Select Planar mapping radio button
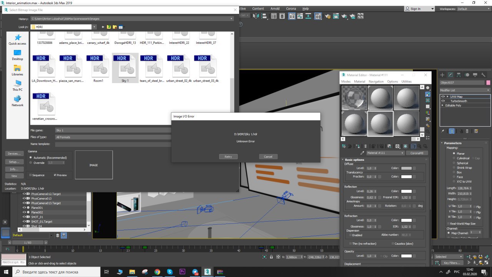Image resolution: width=492 pixels, height=277 pixels. click(x=459, y=154)
